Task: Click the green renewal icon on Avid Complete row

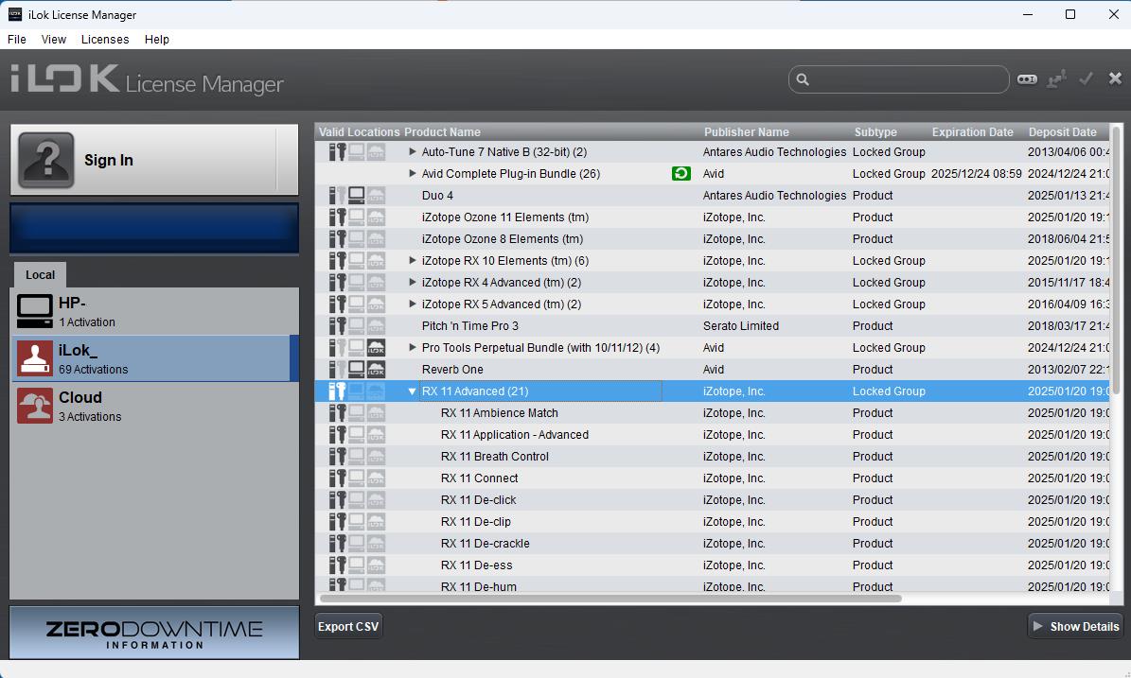Action: click(680, 174)
